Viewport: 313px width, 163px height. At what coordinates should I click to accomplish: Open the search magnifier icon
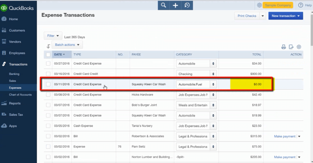point(164,5)
